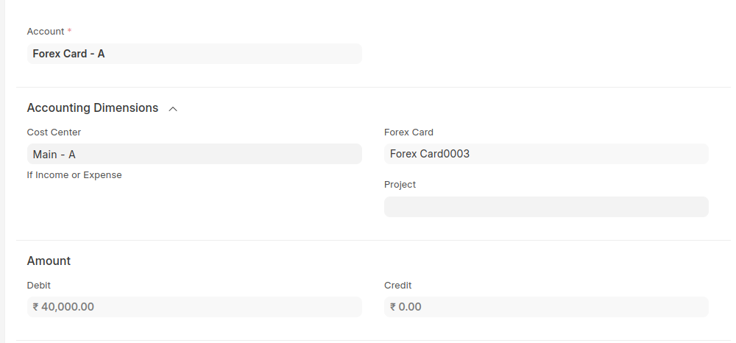Click the Amount section heading

pos(49,261)
